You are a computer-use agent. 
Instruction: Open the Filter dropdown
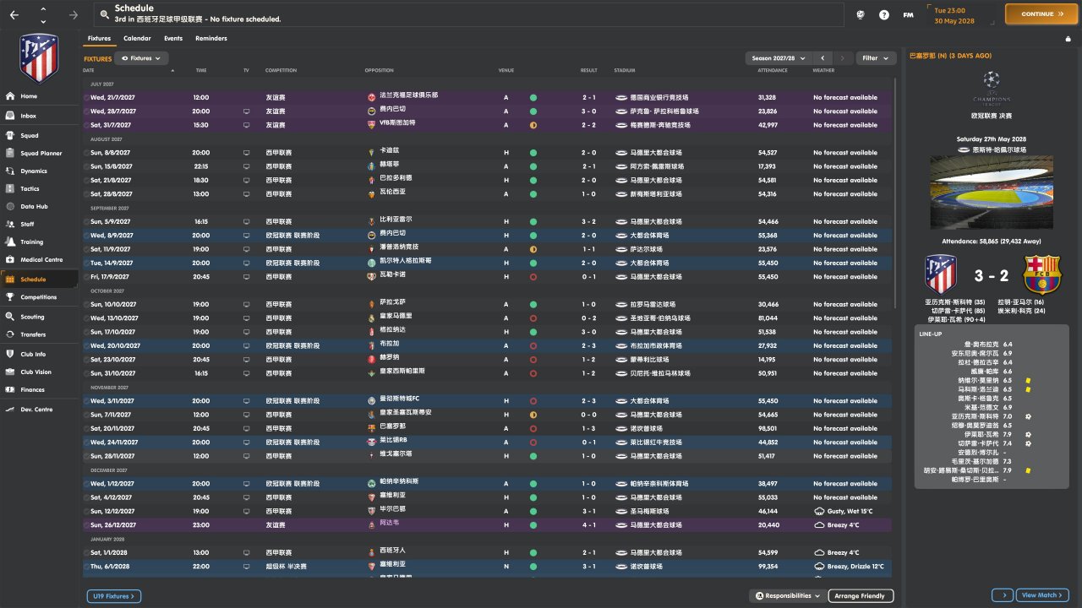876,58
